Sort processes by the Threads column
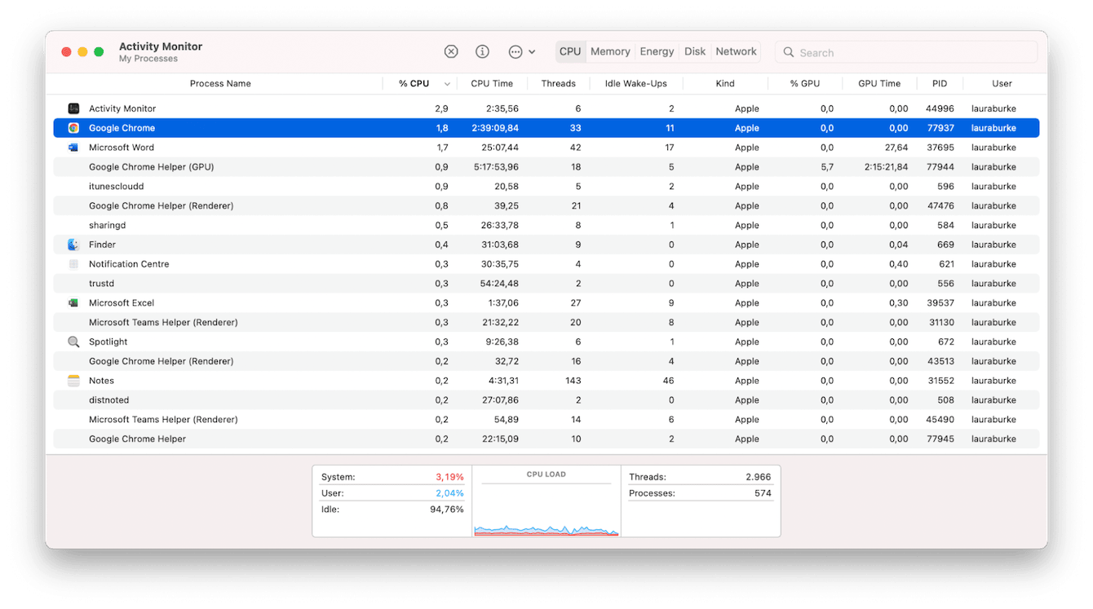Image resolution: width=1093 pixels, height=609 pixels. (x=558, y=84)
